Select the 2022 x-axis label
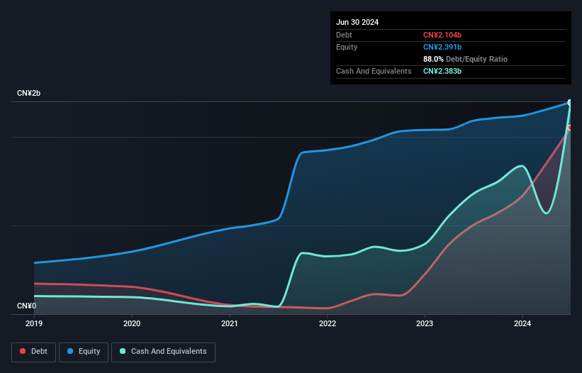 (x=328, y=323)
